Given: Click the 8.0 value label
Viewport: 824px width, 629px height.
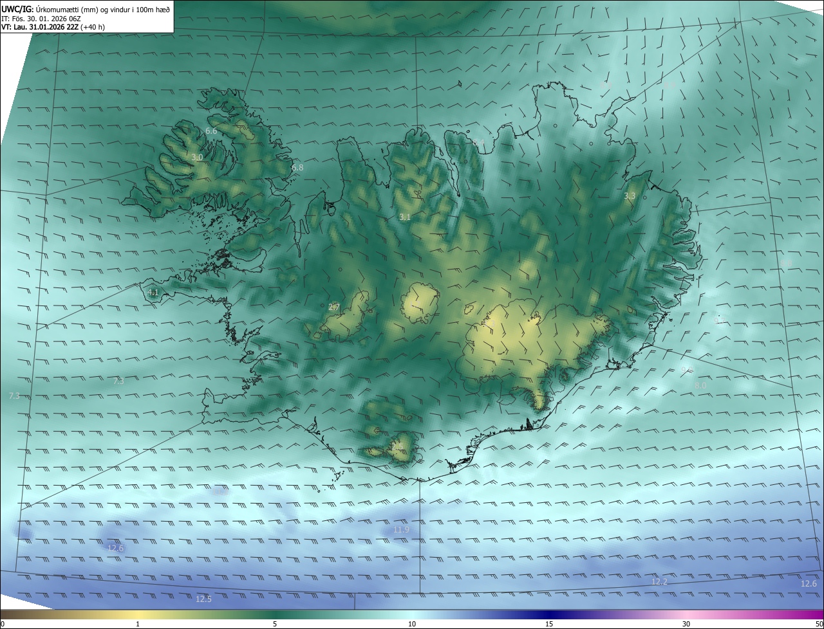Looking at the screenshot, I should coord(700,385).
